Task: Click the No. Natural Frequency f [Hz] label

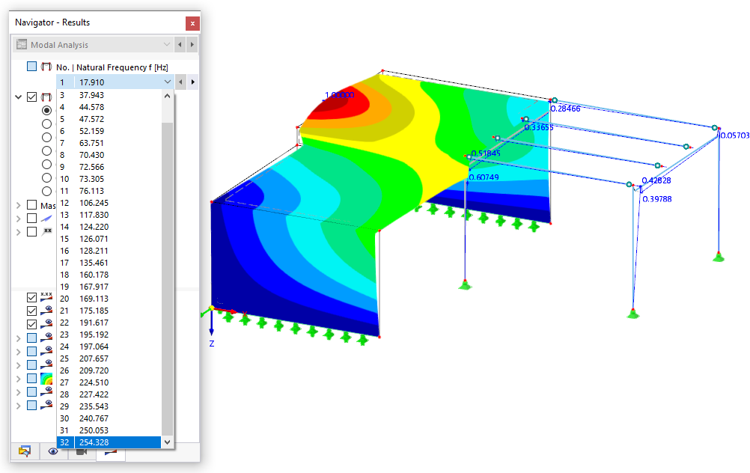Action: [112, 67]
